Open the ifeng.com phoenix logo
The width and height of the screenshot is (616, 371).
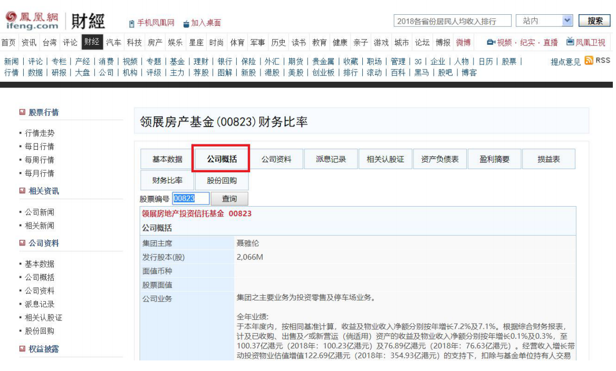32,21
